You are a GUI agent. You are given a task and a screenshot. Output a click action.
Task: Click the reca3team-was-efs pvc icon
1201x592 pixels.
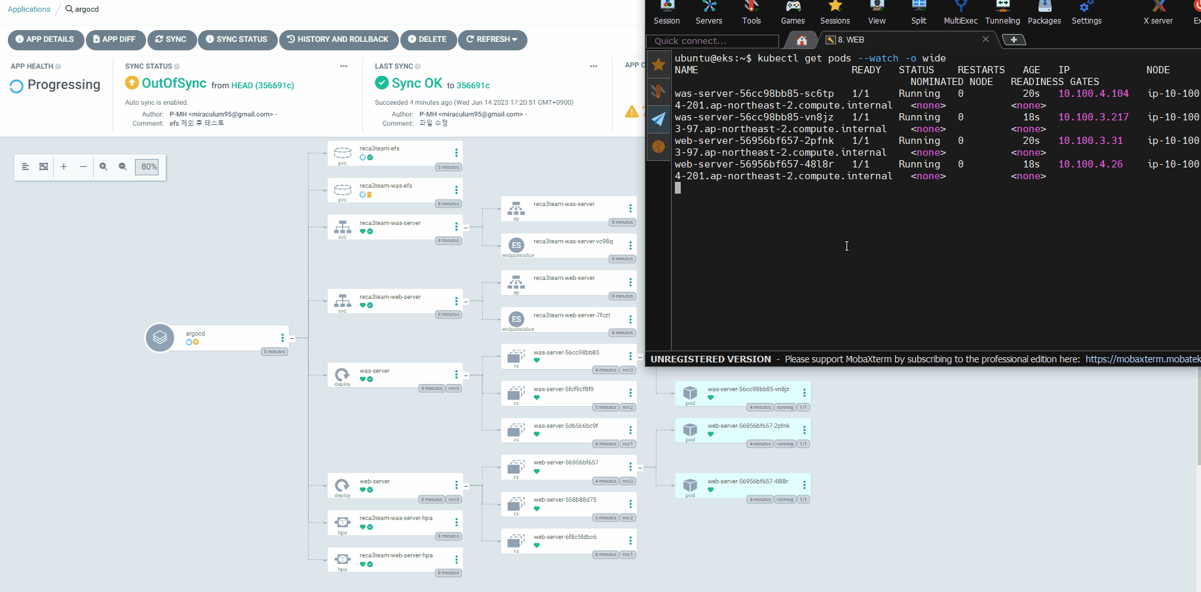click(343, 190)
